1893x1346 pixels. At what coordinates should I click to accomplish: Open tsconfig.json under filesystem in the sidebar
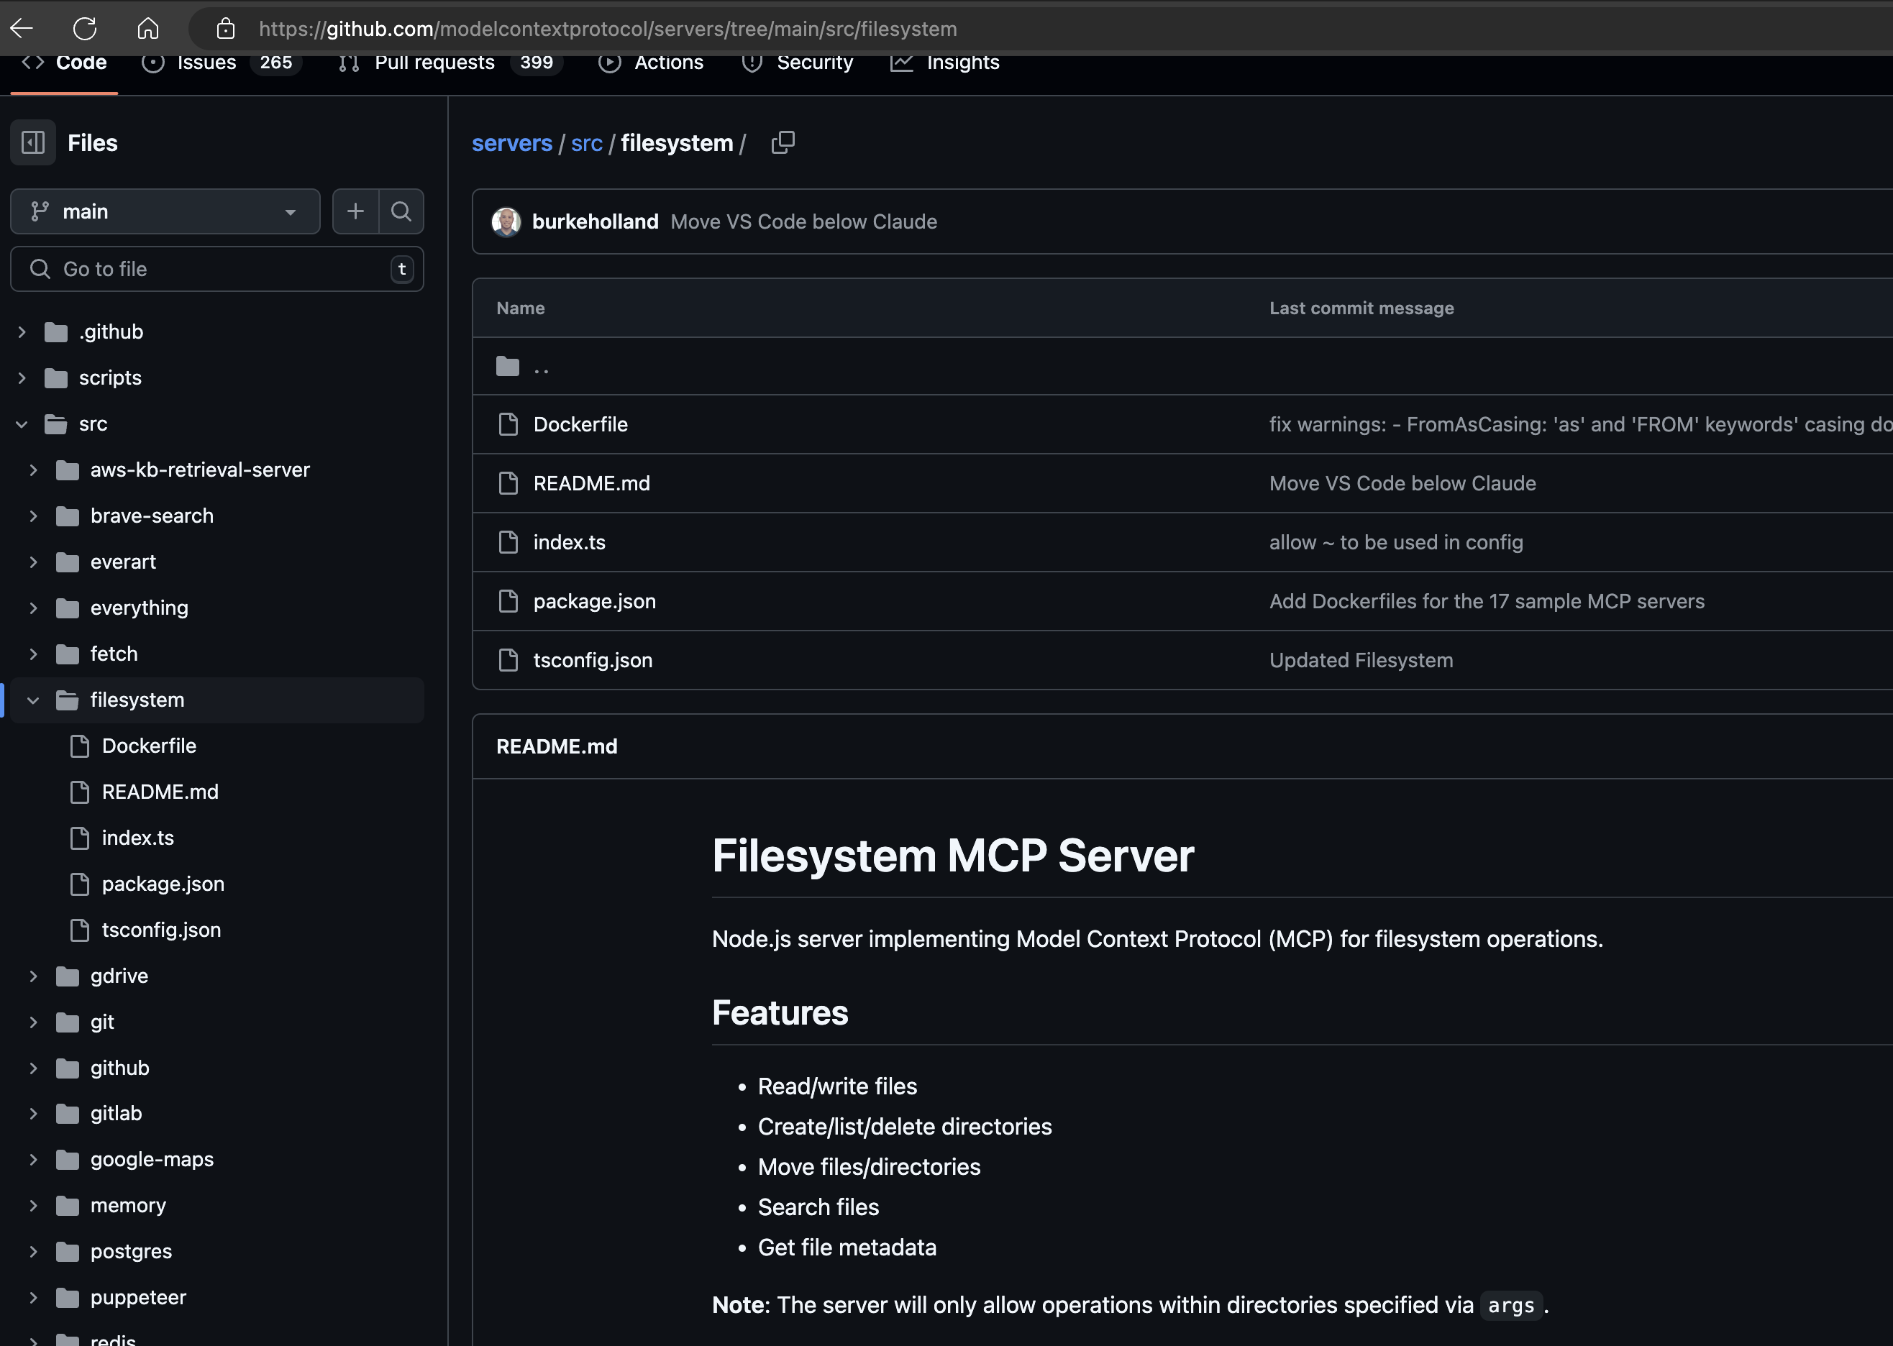coord(161,930)
